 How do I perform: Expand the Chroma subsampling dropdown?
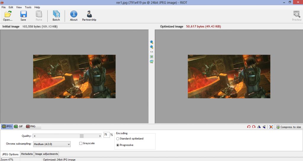pos(52,144)
